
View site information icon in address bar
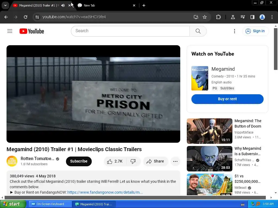click(x=37, y=17)
